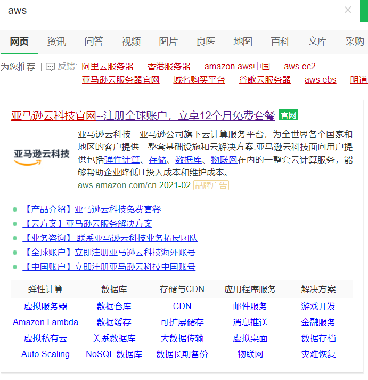The image size is (368, 380).
Task: Go to the 采购 tab
Action: tap(355, 42)
